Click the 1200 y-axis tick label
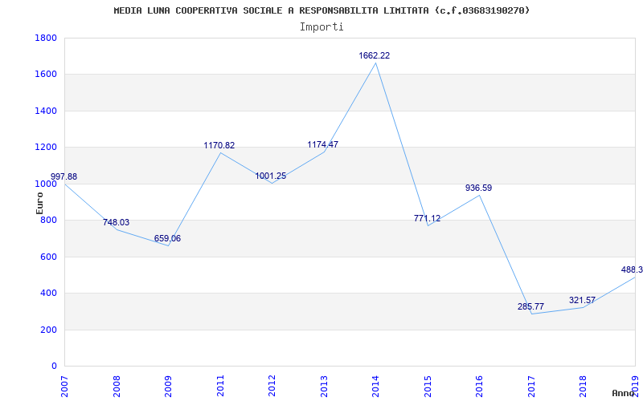This screenshot has width=643, height=401. tap(46, 148)
